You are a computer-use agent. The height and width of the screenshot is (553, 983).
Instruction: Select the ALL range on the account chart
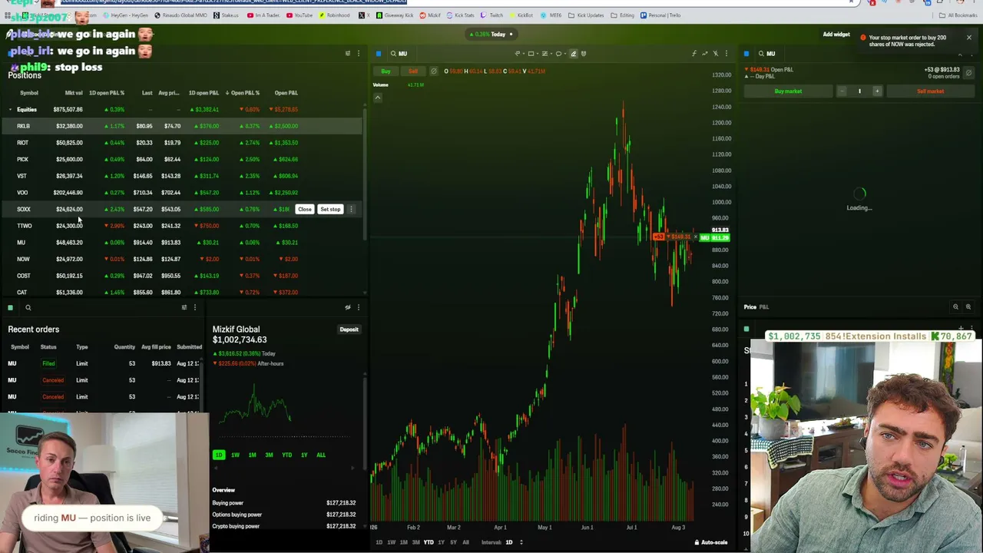click(x=321, y=455)
